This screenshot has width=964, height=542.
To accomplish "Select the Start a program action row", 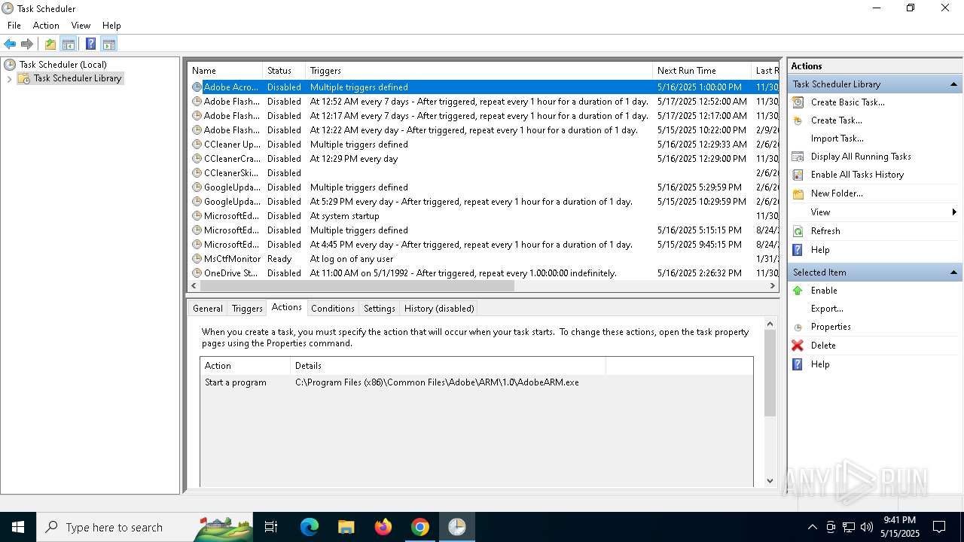I will 476,382.
